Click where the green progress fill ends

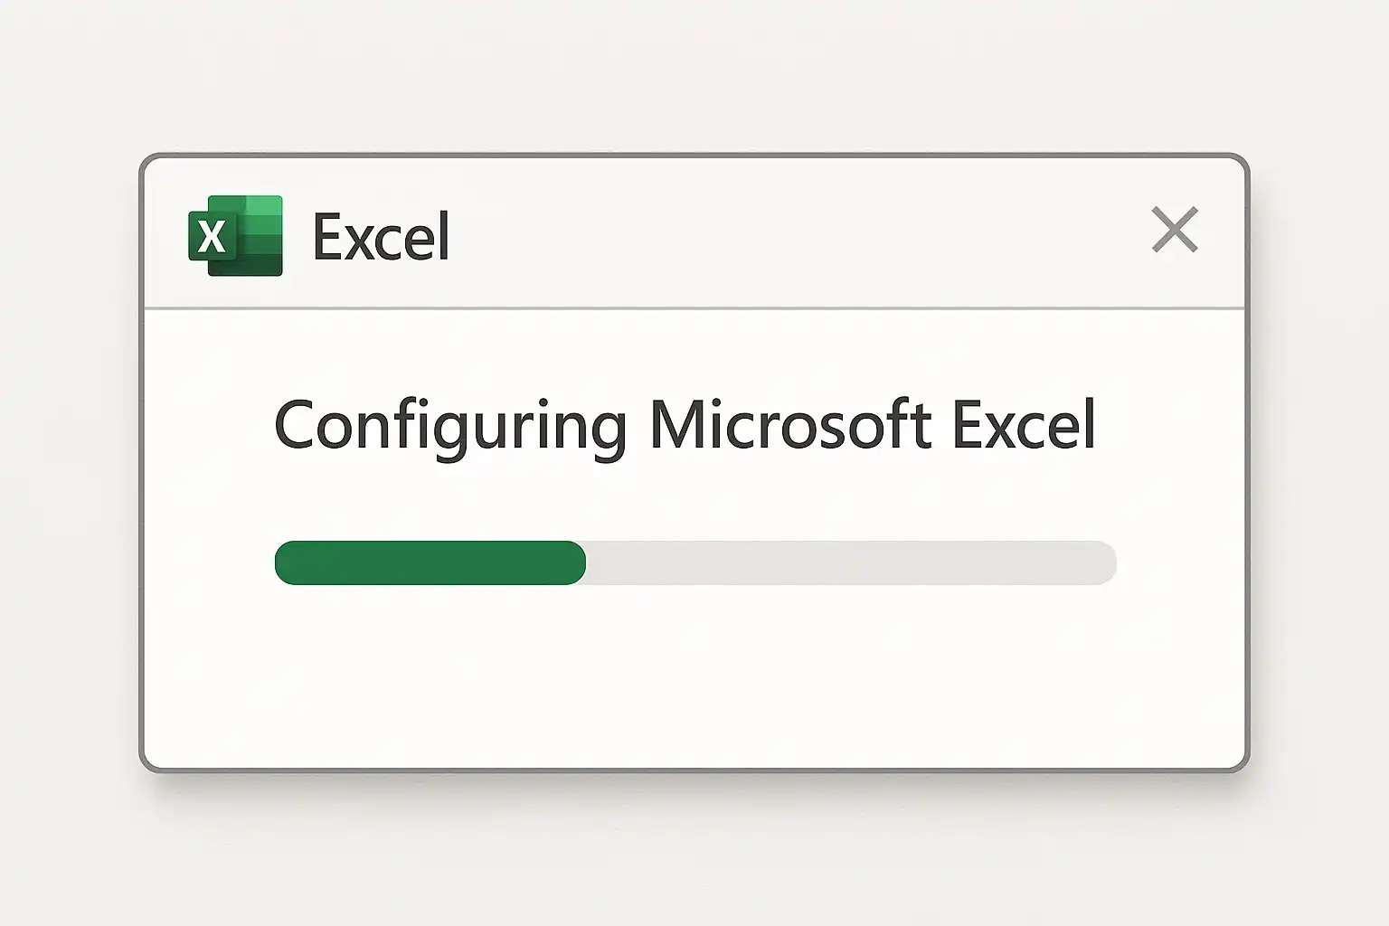(582, 562)
